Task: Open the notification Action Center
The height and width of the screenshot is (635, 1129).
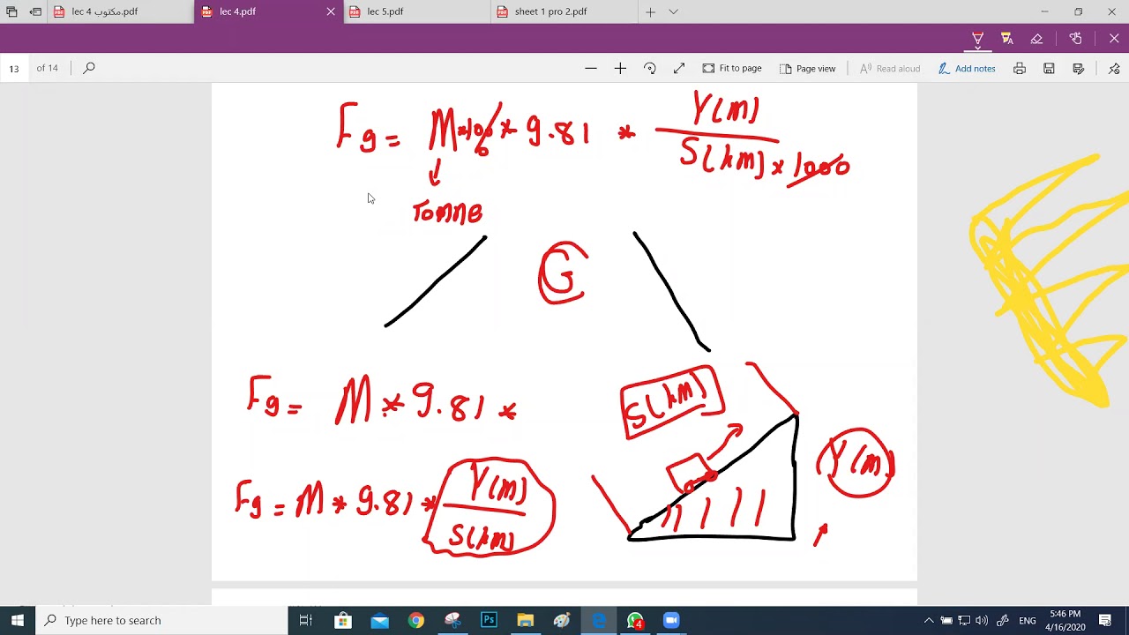Action: (x=1105, y=620)
